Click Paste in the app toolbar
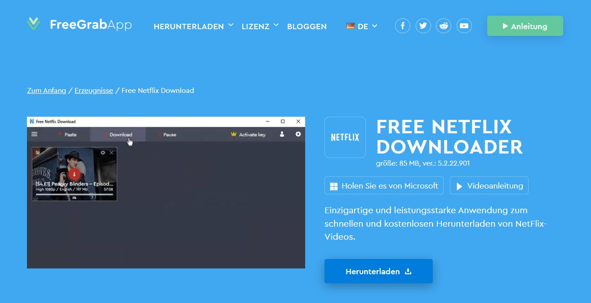 [x=67, y=134]
